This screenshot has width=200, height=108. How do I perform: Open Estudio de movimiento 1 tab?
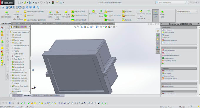pos(52,96)
